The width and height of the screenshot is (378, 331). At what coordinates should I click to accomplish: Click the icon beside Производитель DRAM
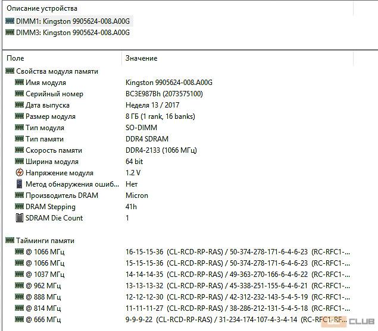pos(19,196)
